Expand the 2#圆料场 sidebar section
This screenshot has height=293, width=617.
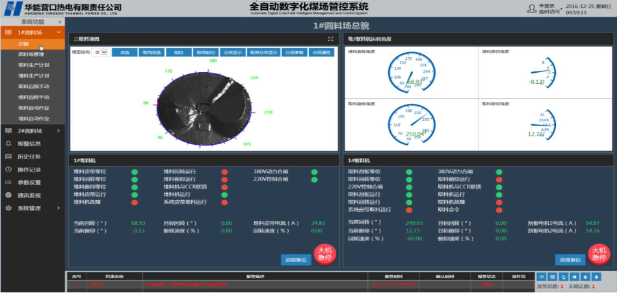pyautogui.click(x=33, y=131)
